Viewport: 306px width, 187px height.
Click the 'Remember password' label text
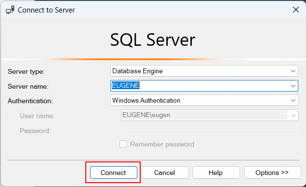tap(162, 144)
